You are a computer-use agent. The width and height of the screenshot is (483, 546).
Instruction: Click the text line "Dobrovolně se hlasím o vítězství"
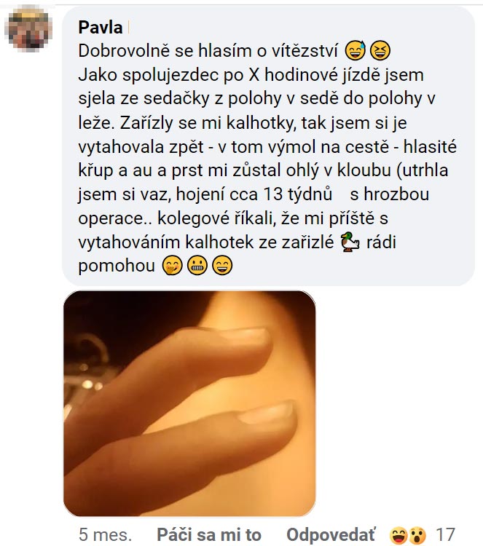click(208, 51)
